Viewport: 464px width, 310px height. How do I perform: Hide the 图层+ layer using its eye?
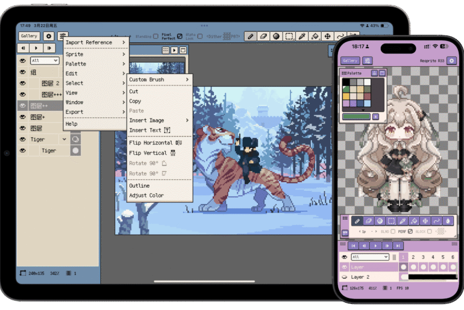[23, 117]
